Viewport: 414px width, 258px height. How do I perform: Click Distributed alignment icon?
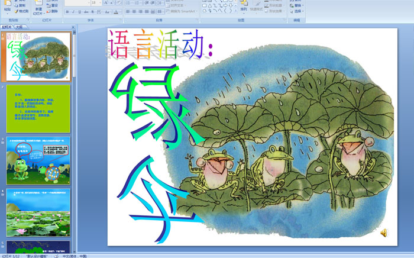(x=153, y=12)
